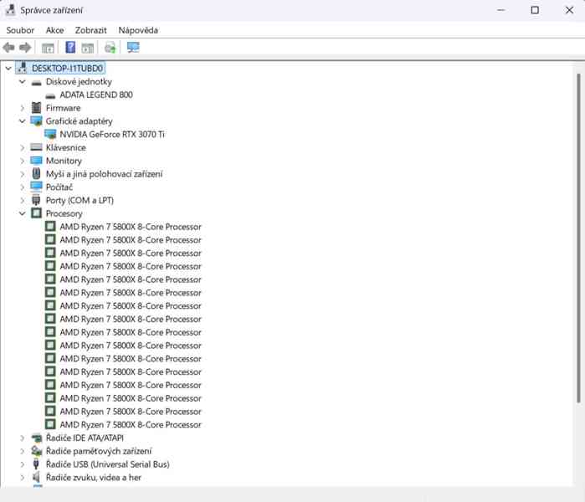The width and height of the screenshot is (585, 502).
Task: Click the ADATA LEGEND 800 drive icon
Action: pos(50,96)
